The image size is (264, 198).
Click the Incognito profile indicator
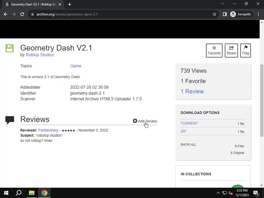[x=241, y=14]
